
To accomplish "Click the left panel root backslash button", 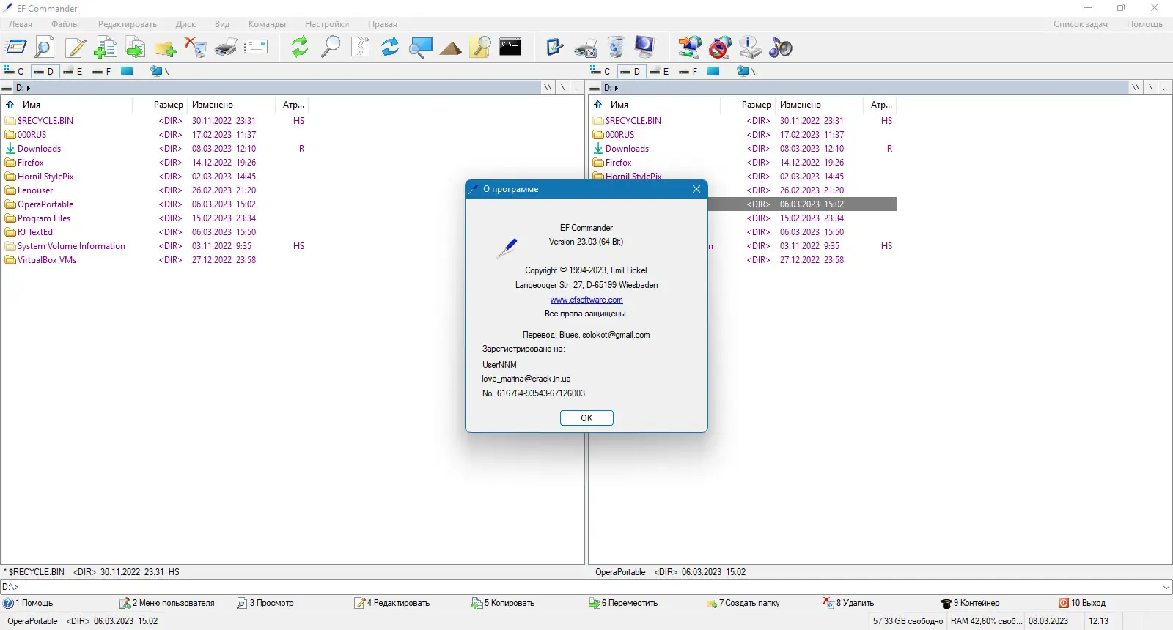I will 562,87.
